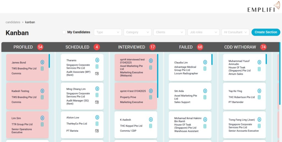Open the Clients filter dropdown

169,32
